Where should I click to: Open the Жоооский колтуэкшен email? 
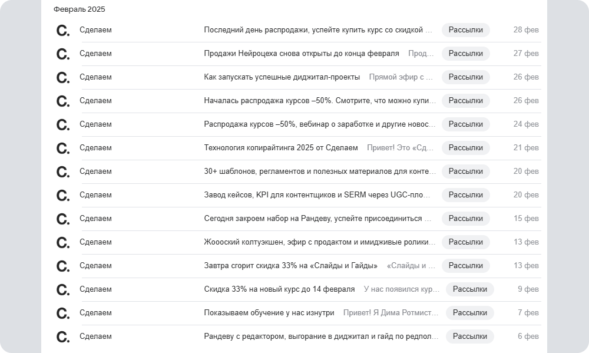(321, 242)
